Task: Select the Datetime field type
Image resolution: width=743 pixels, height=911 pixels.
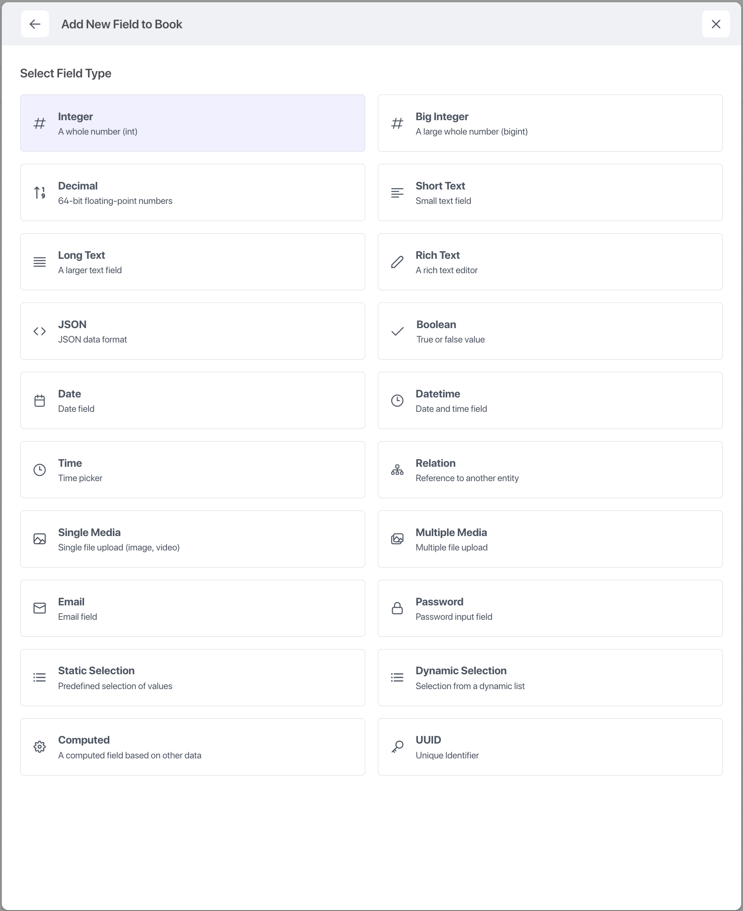Action: click(550, 401)
